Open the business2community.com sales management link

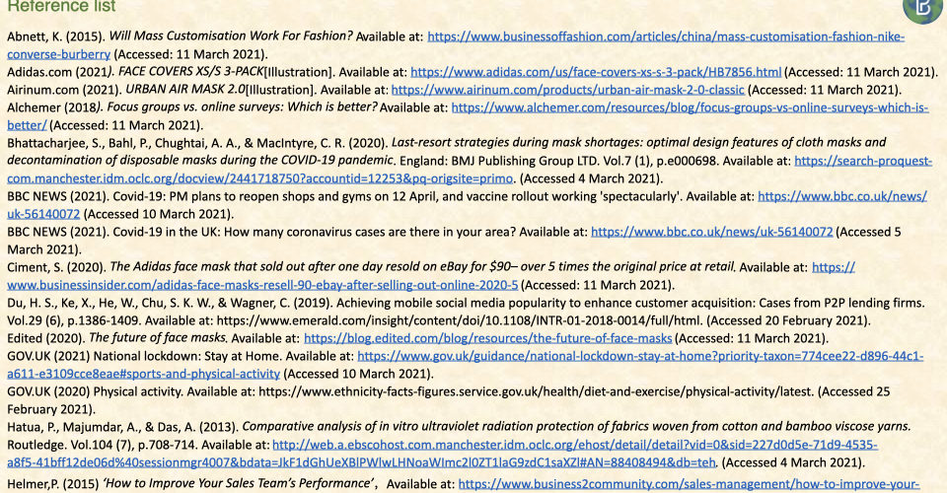click(689, 484)
